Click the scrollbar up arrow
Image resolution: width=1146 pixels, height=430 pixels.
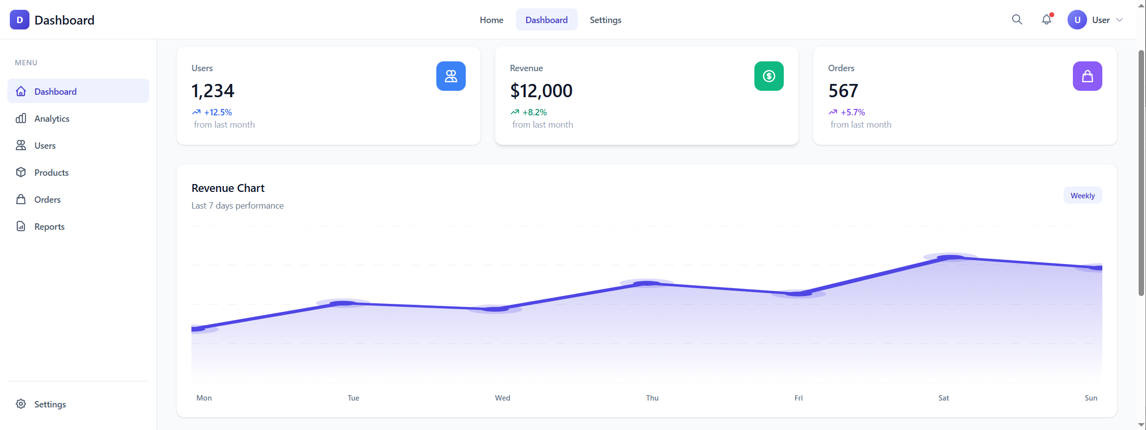1141,5
